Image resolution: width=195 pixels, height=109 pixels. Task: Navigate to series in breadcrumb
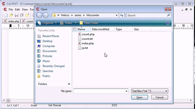(x=78, y=15)
